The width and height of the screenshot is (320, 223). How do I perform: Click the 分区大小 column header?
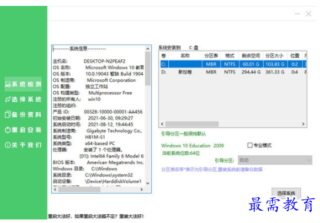(275, 55)
